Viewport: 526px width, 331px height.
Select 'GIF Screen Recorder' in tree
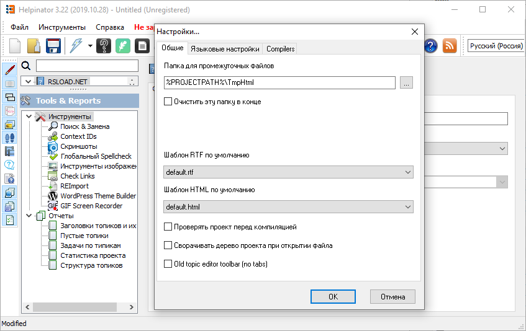pos(91,206)
